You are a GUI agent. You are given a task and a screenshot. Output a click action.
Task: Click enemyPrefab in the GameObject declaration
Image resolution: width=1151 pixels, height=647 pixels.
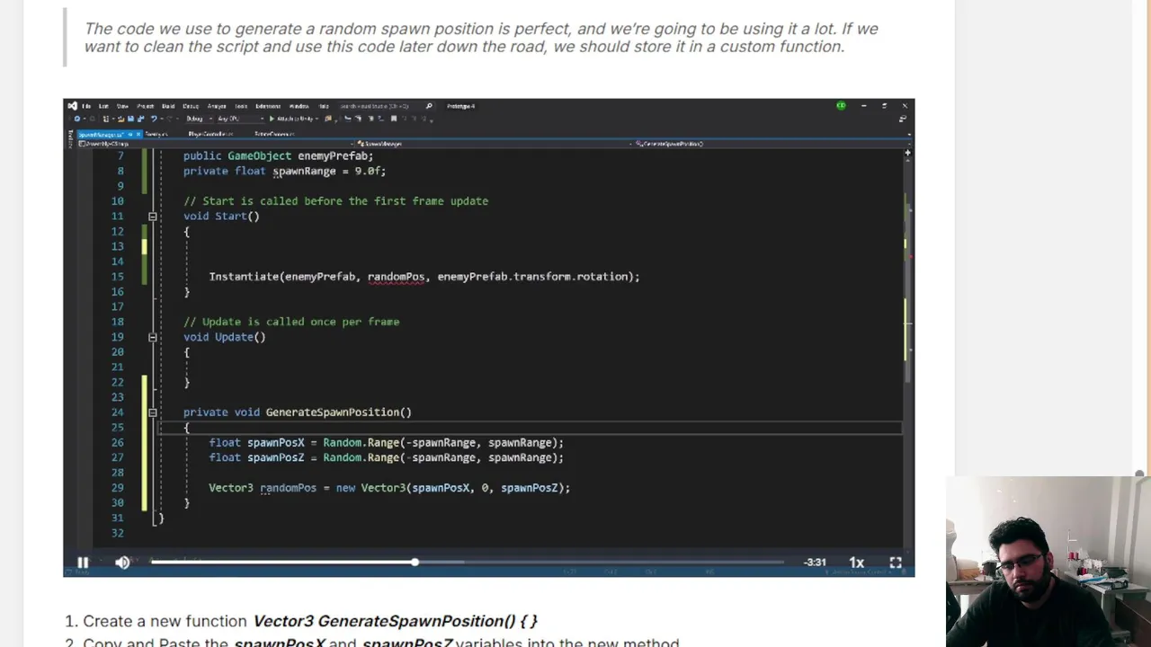pyautogui.click(x=333, y=155)
